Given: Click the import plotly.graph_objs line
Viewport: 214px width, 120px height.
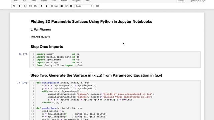Looking at the screenshot, I should [x=58, y=57].
